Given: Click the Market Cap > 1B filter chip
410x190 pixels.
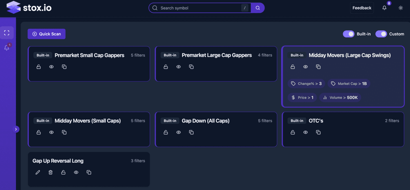Looking at the screenshot, I should pos(349,84).
